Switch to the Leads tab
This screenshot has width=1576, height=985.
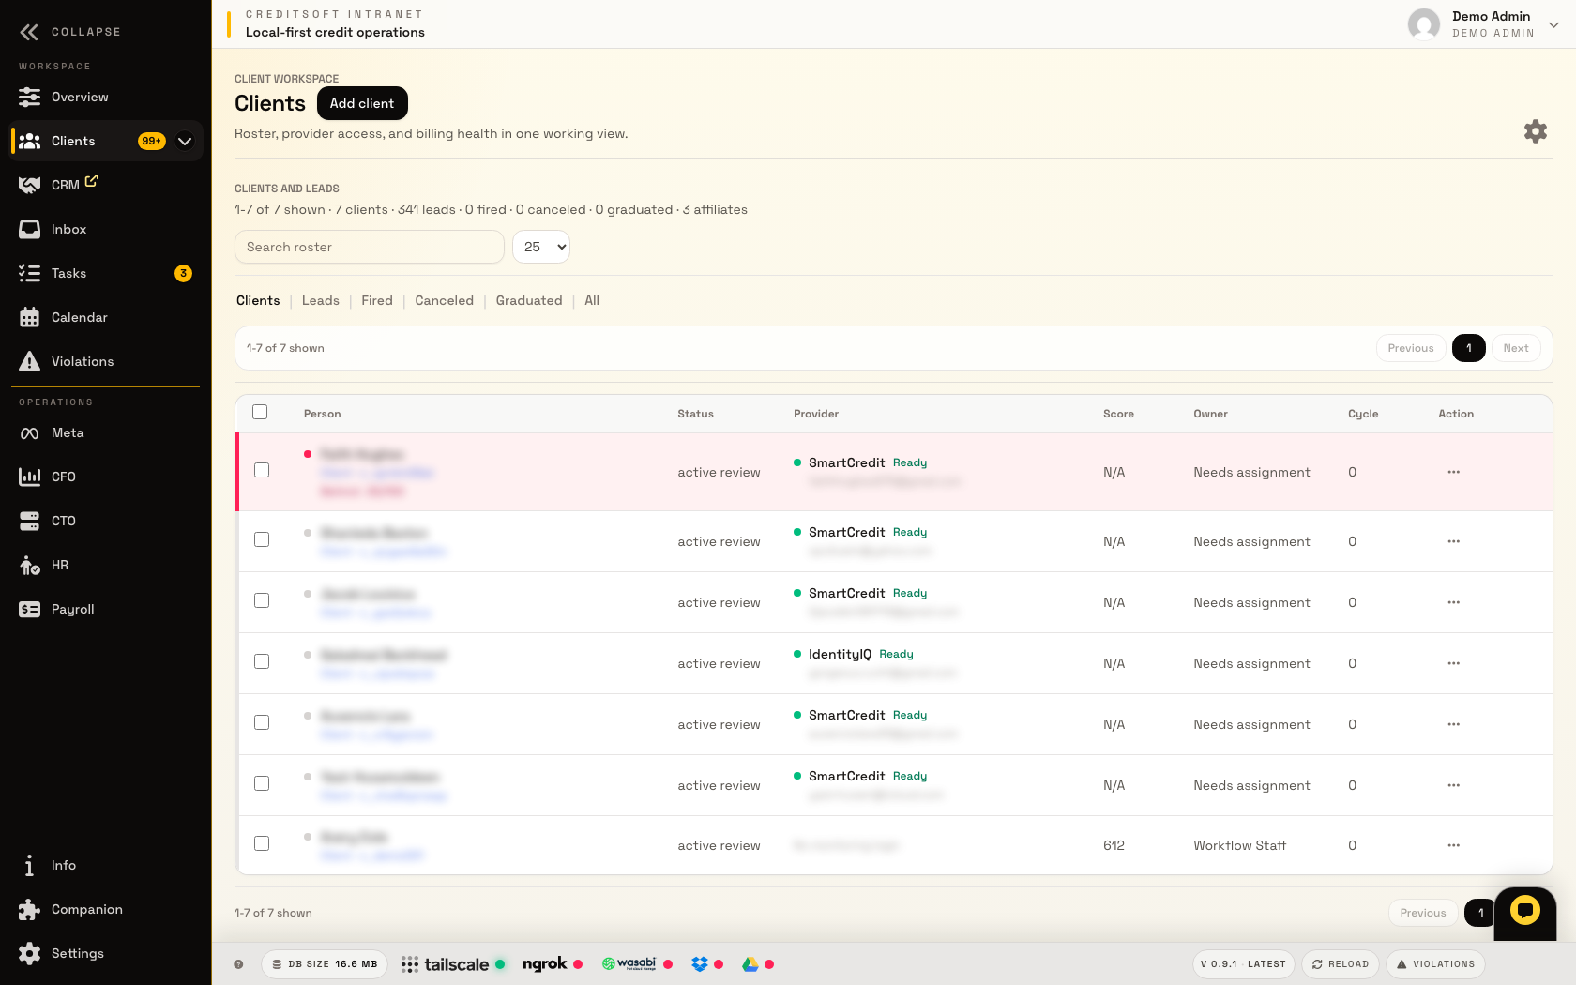[x=320, y=300]
